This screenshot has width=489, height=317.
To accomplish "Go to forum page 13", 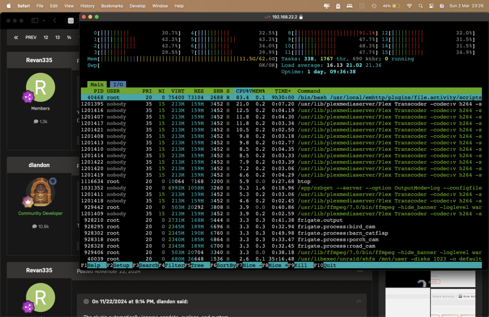I will pos(57,38).
